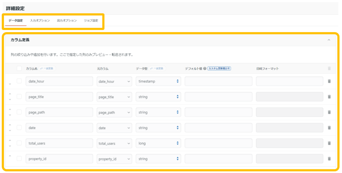This screenshot has height=173, width=342.
Task: Switch to 入力オプション tab
Action: pyautogui.click(x=40, y=21)
